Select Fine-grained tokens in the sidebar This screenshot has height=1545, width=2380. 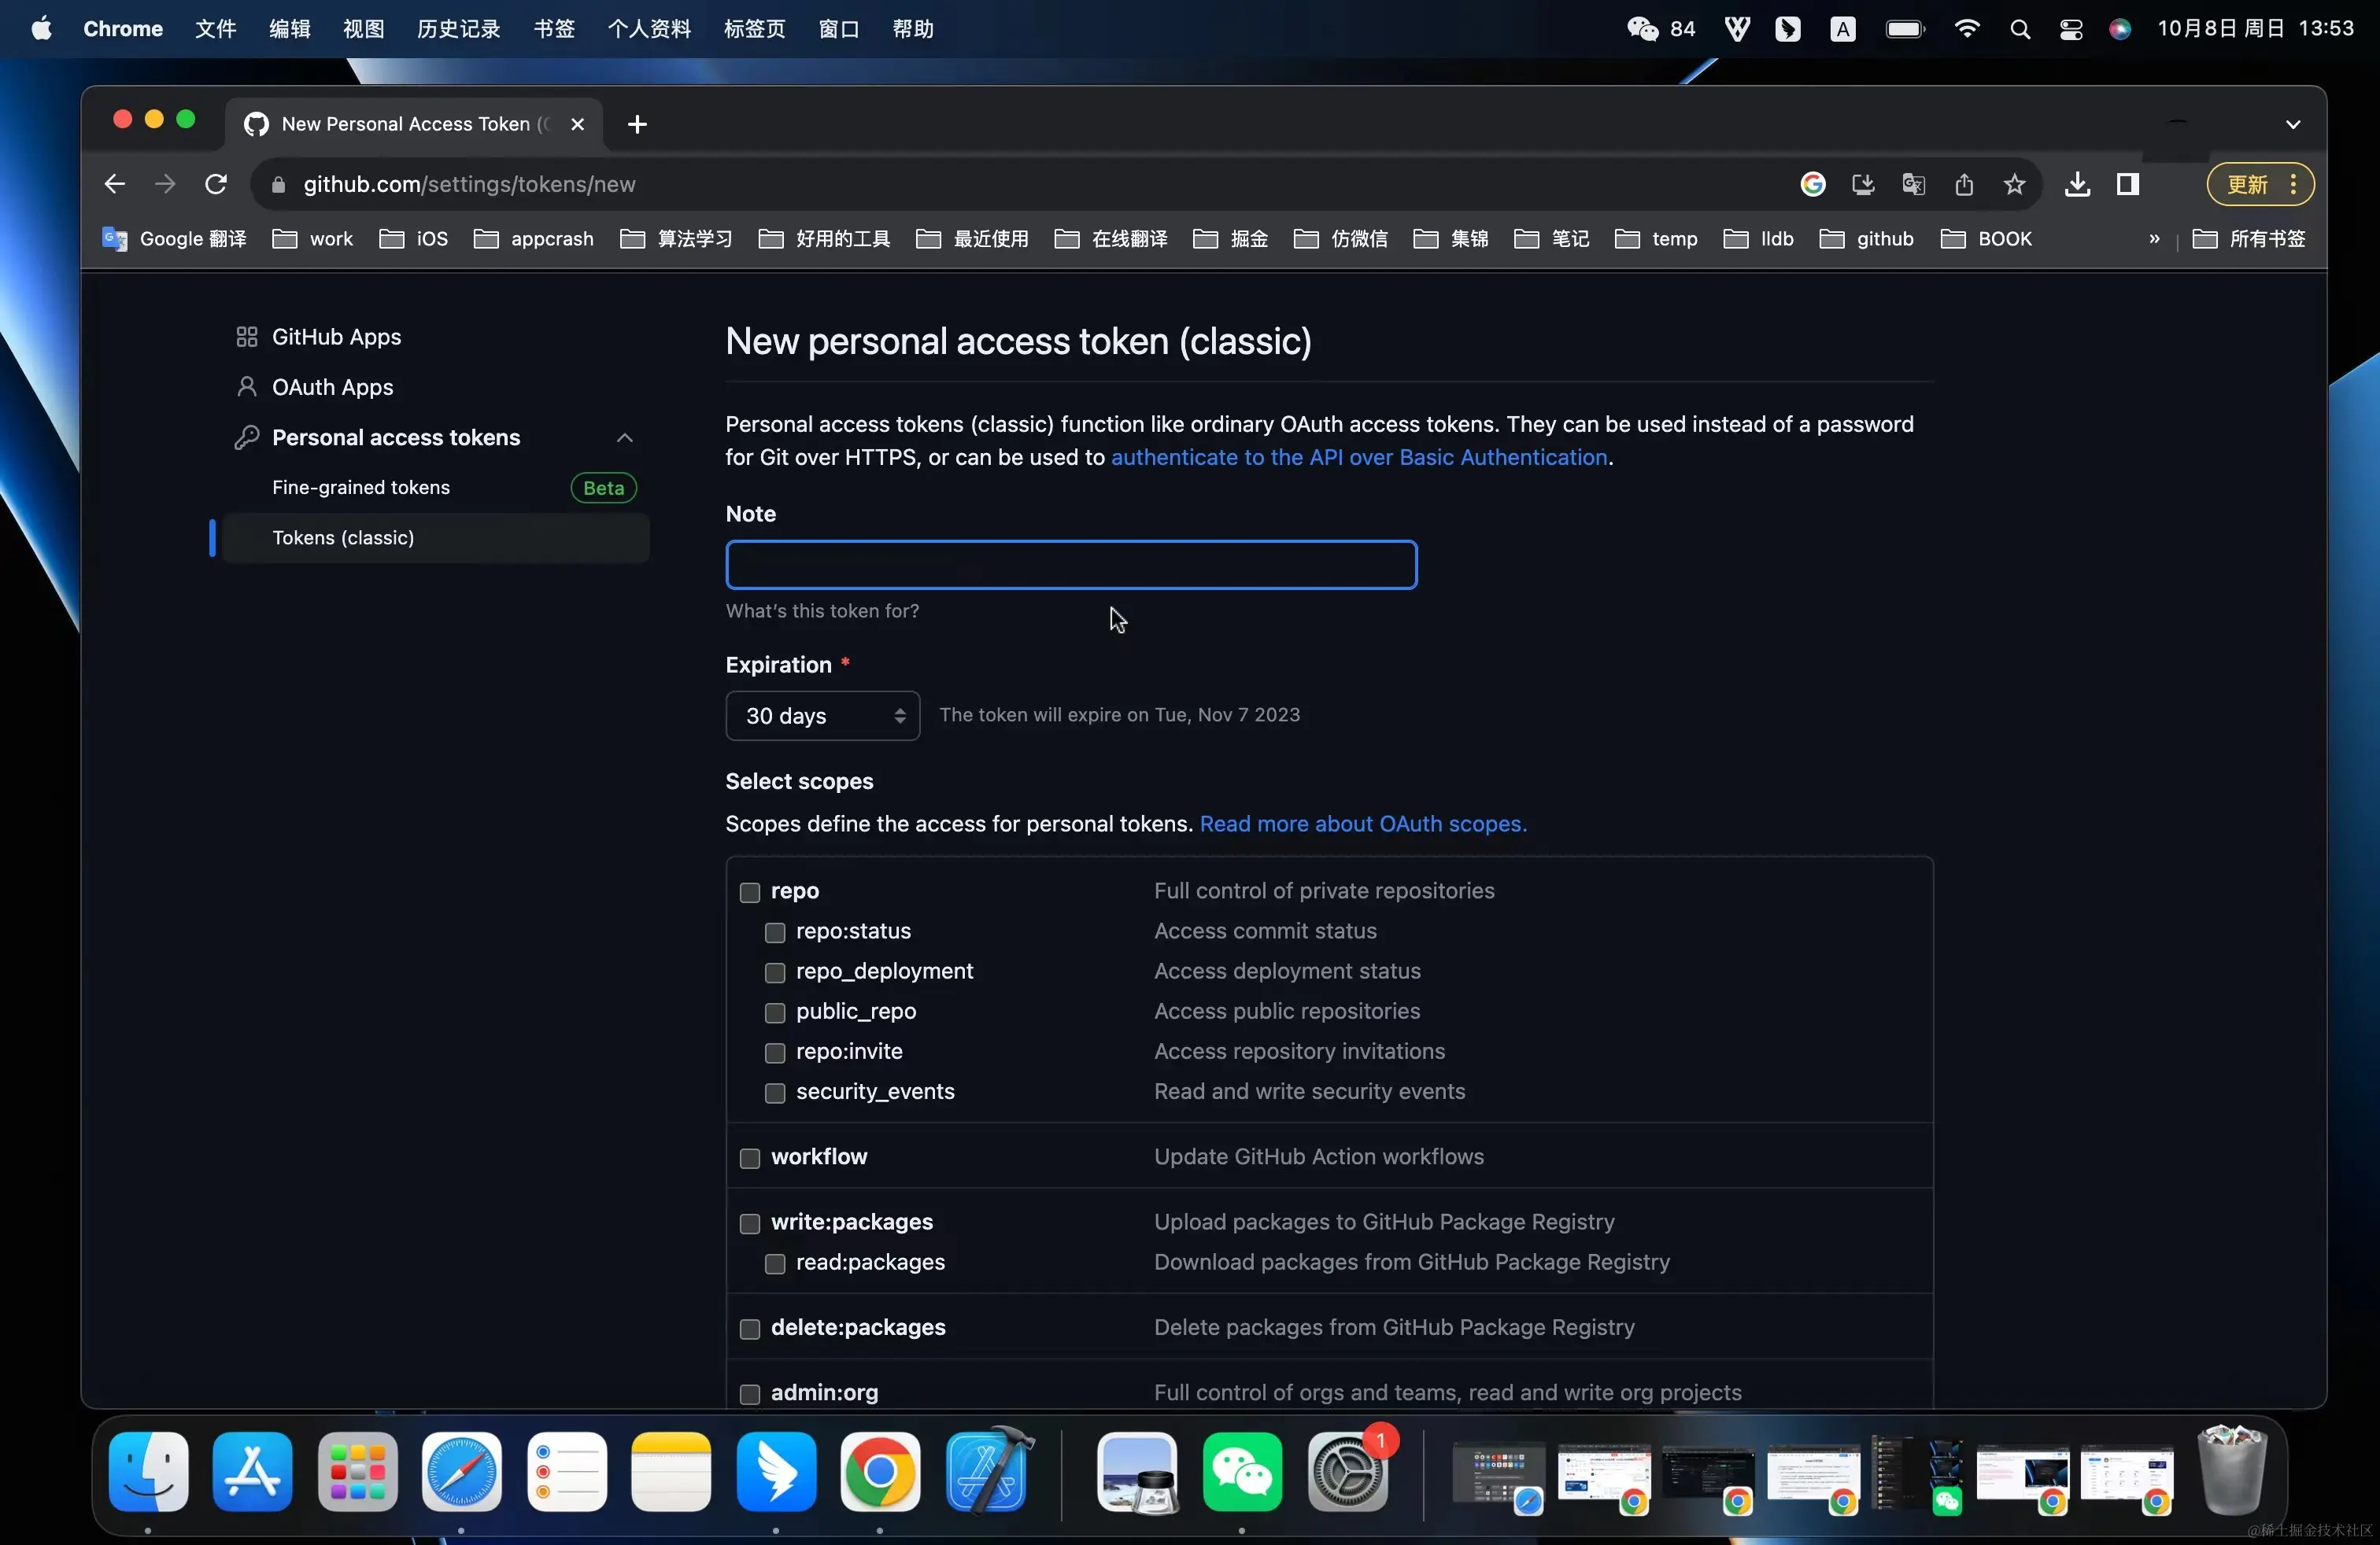click(x=361, y=488)
